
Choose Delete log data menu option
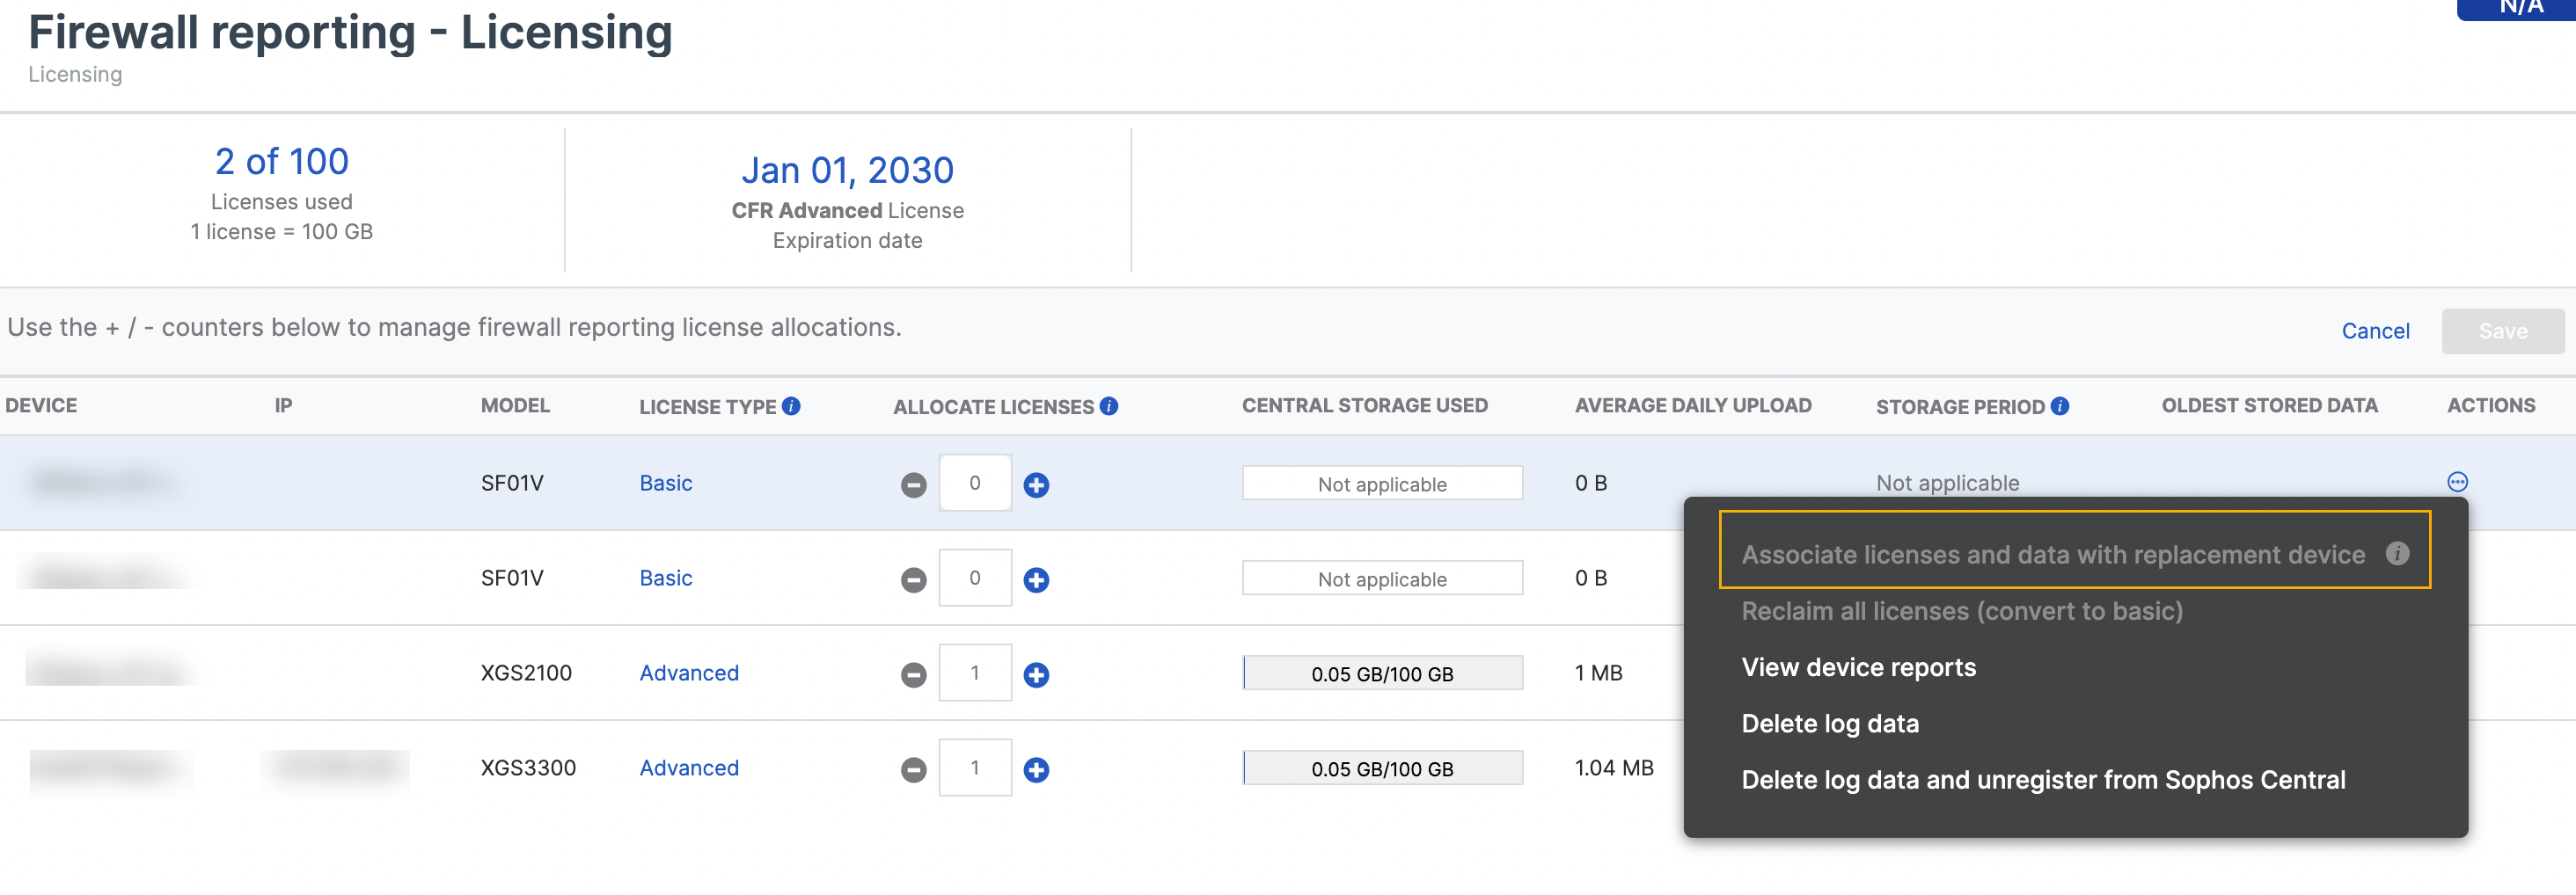coord(1829,724)
